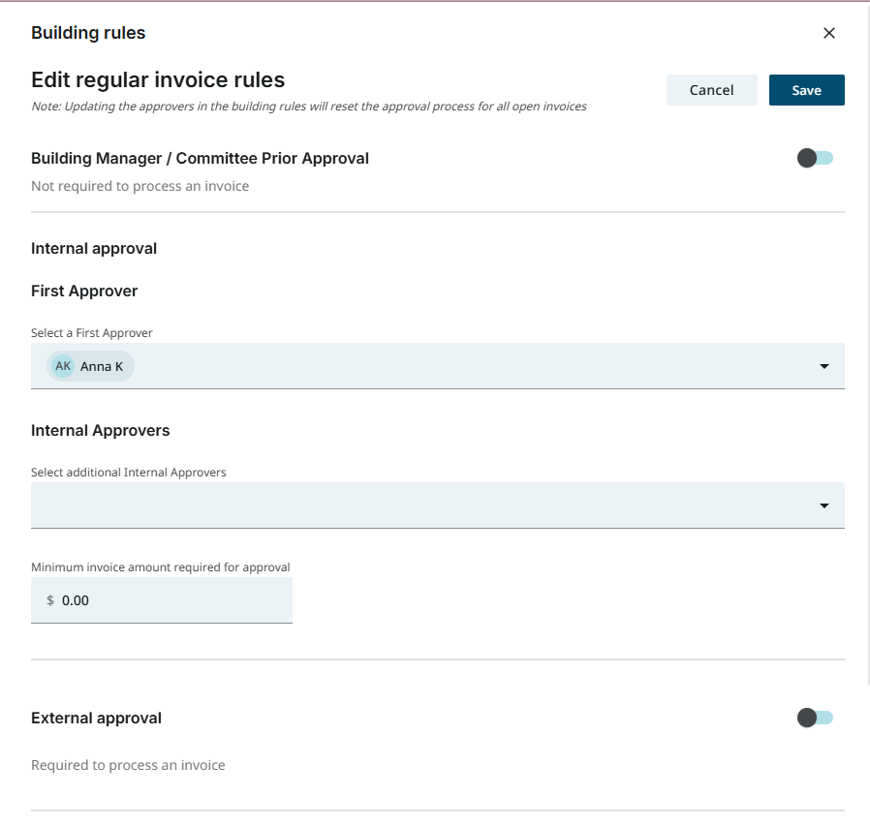This screenshot has width=870, height=826.
Task: Click the dollar sign prefix icon
Action: pos(50,600)
